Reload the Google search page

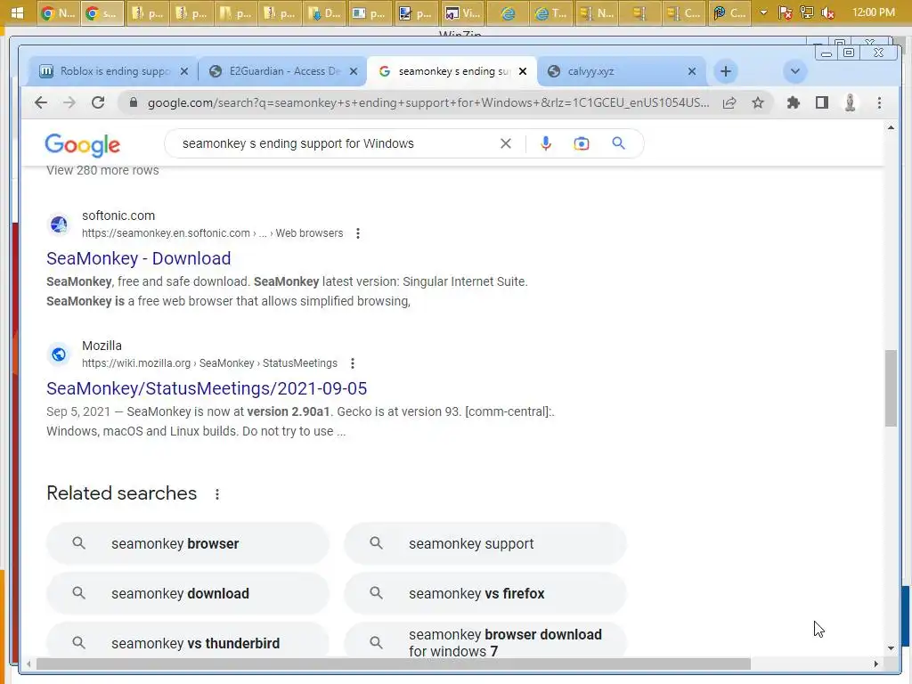[98, 103]
